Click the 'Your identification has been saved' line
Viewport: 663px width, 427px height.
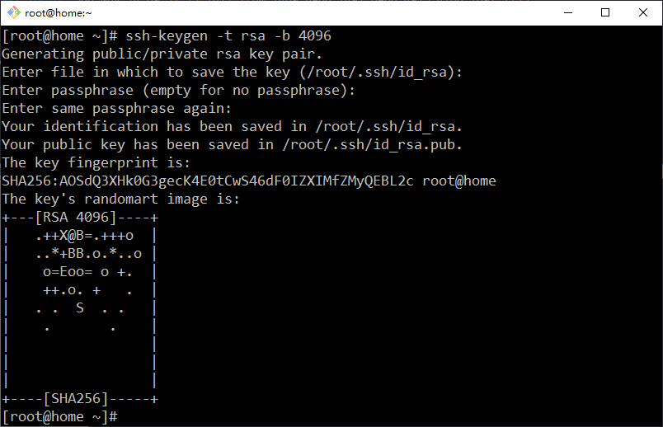232,127
